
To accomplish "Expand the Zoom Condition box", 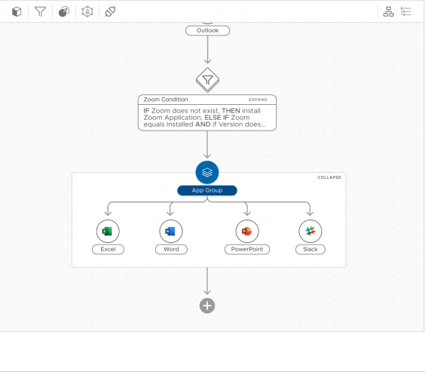I will click(x=258, y=100).
